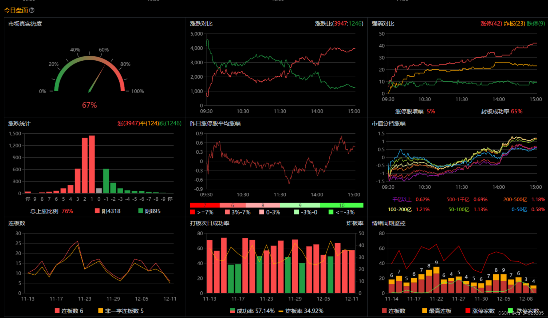Click the 跌停(9) label
The image size is (548, 318).
pyautogui.click(x=536, y=23)
